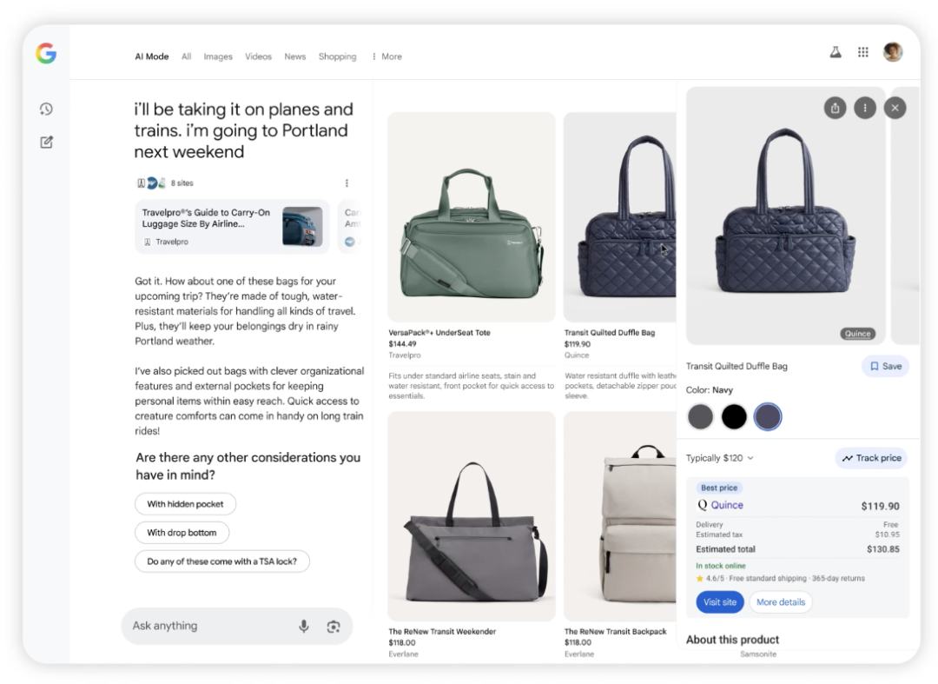Click the 8 sites source icons
The width and height of the screenshot is (938, 684).
(151, 183)
